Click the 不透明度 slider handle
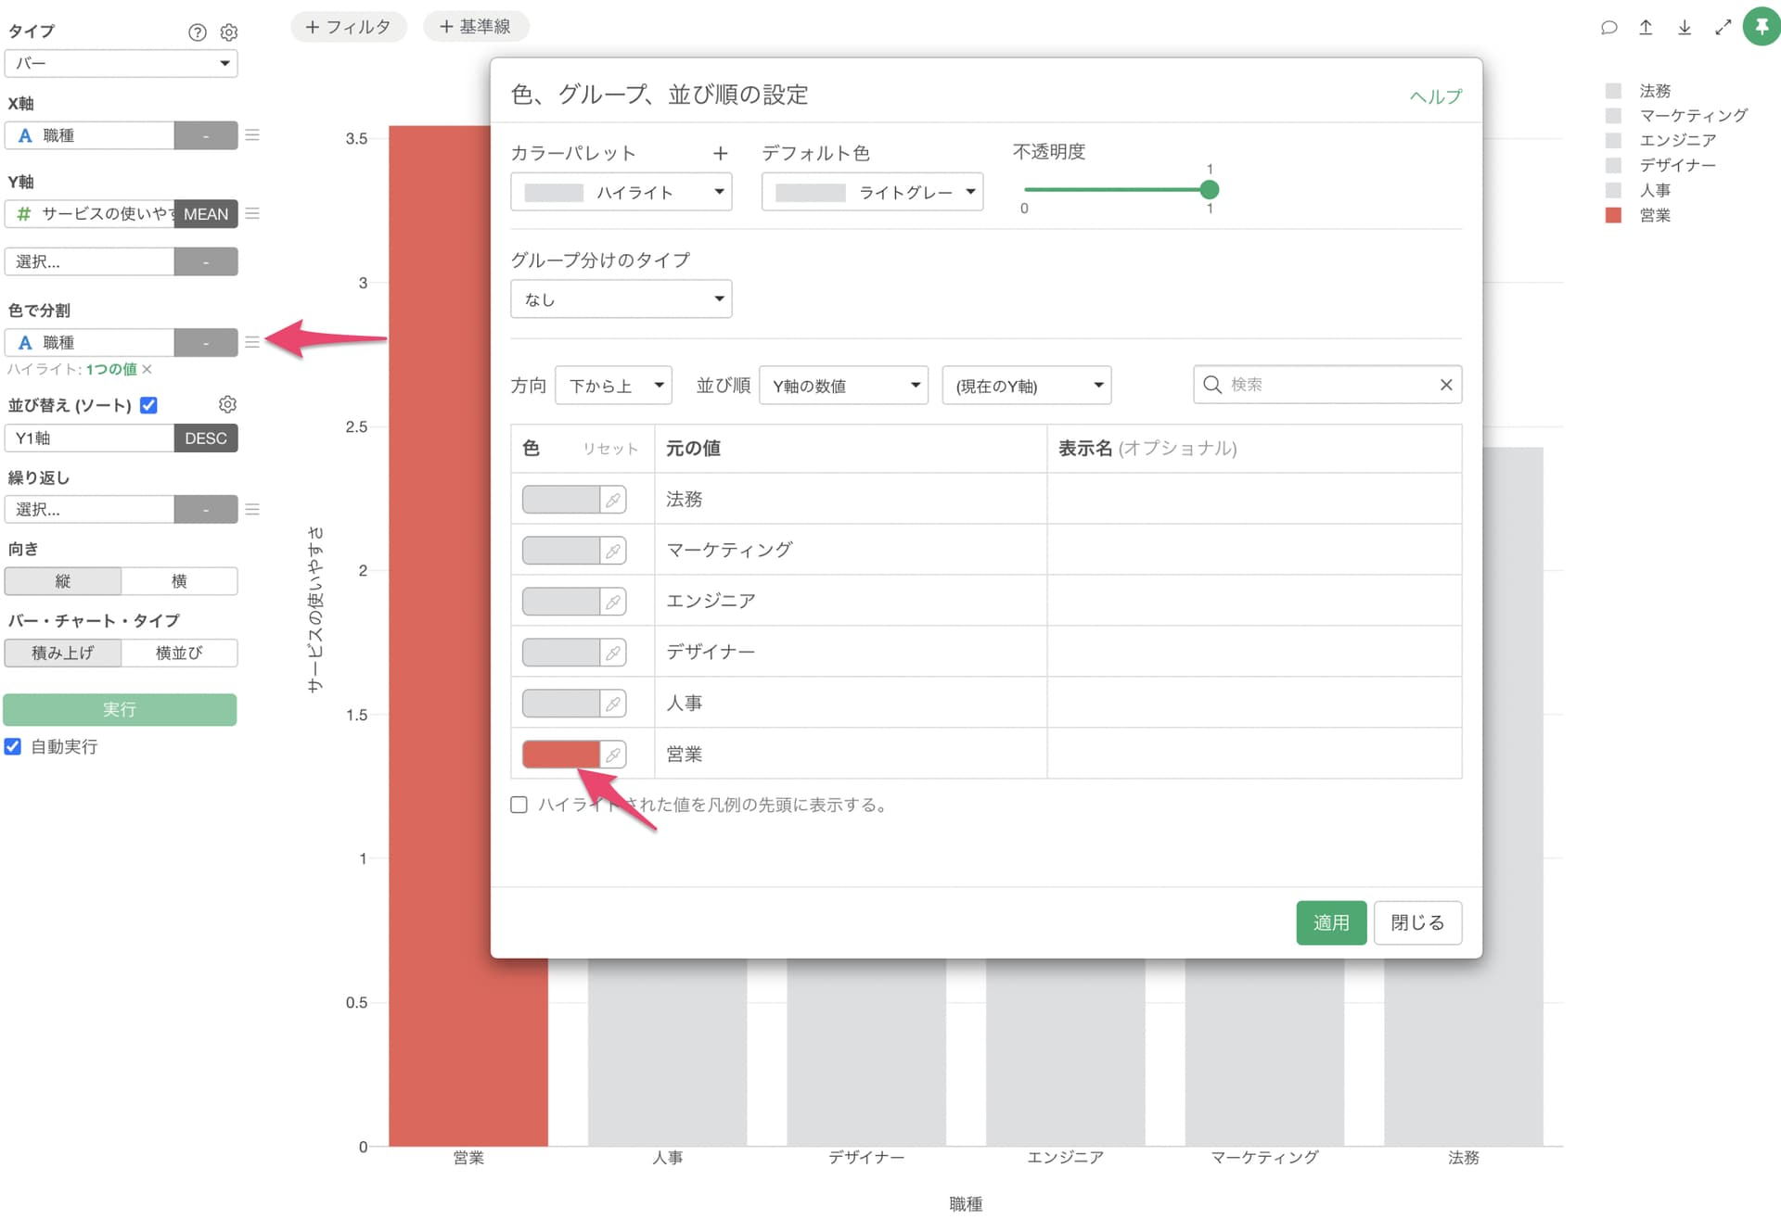 [1209, 190]
